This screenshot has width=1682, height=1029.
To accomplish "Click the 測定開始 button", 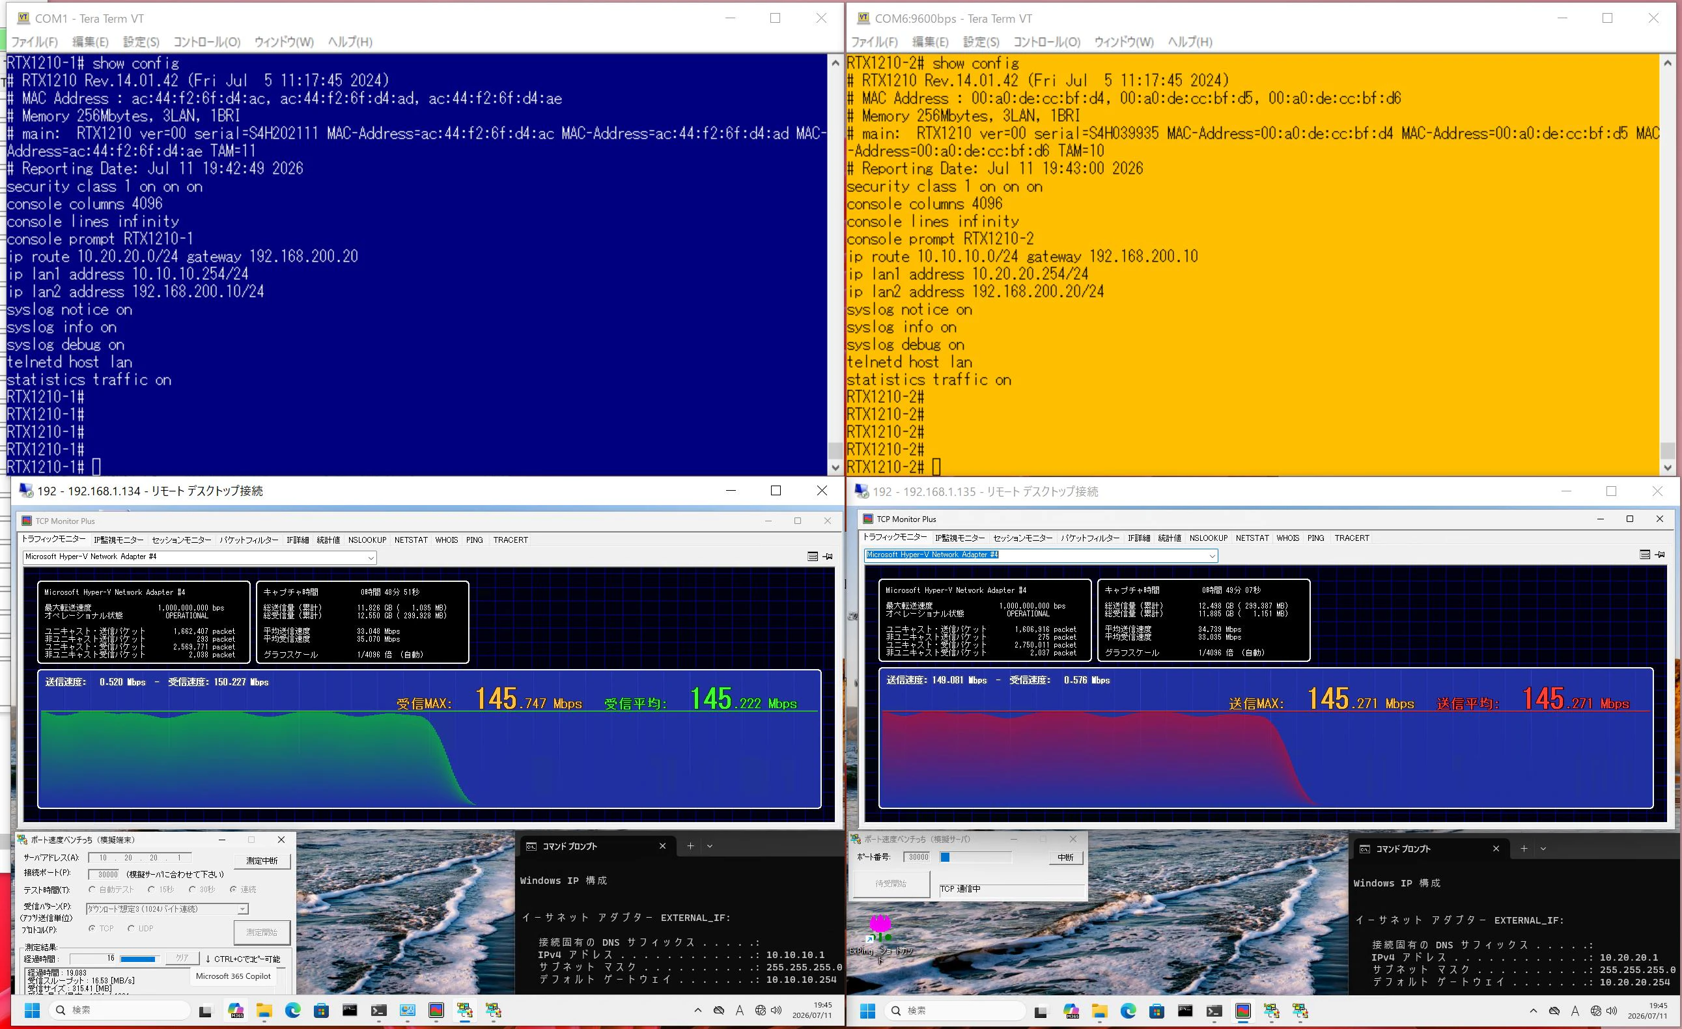I will click(262, 932).
